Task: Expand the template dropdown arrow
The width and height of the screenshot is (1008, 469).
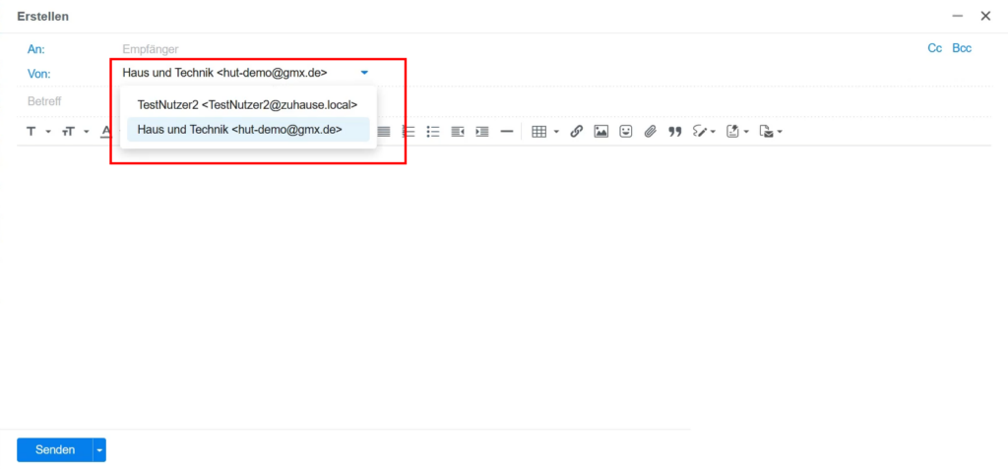Action: click(x=746, y=133)
